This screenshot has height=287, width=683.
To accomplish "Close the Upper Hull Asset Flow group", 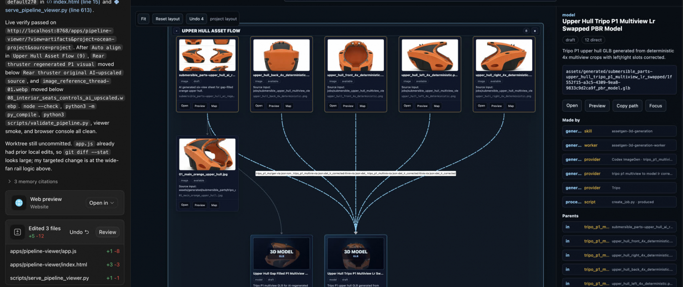I will (535, 31).
